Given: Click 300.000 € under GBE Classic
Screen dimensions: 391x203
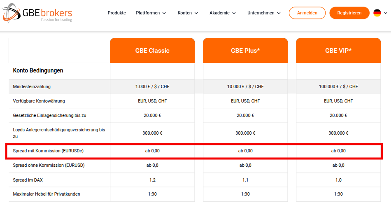Looking at the screenshot, I should coord(152,133).
